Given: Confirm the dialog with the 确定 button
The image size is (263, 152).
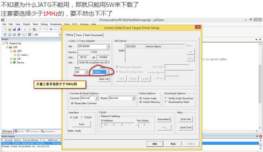Looking at the screenshot, I should point(155,144).
